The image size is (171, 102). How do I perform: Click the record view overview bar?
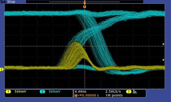(85, 2)
